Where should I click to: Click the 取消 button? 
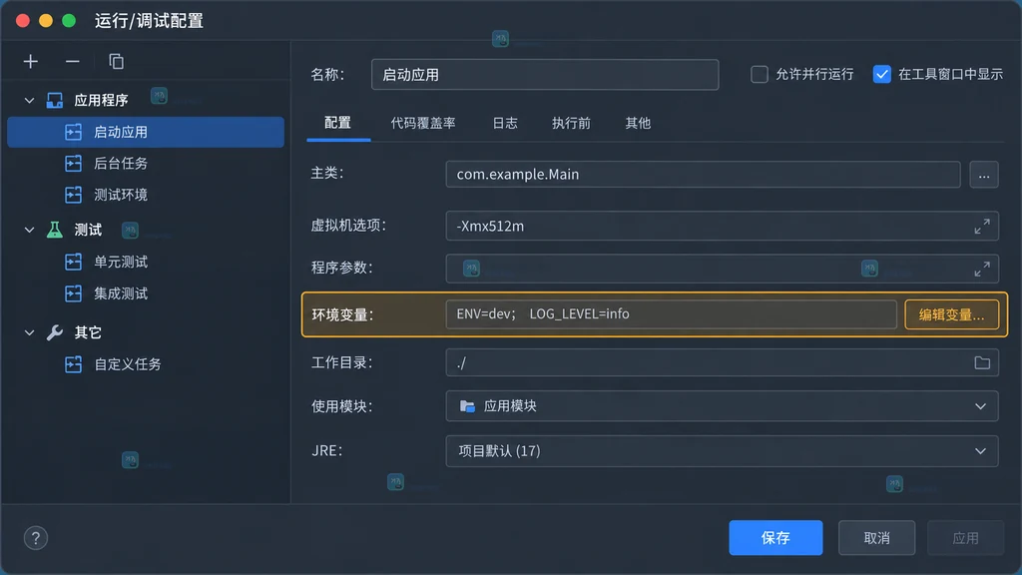coord(876,538)
